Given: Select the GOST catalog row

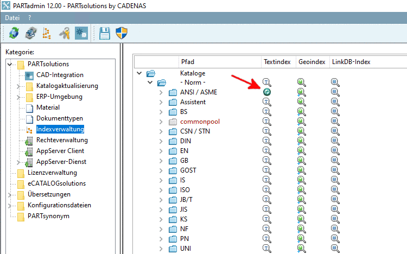Looking at the screenshot, I should 188,170.
